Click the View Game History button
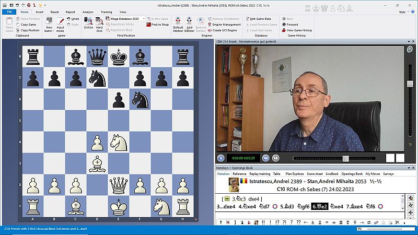 point(299,30)
